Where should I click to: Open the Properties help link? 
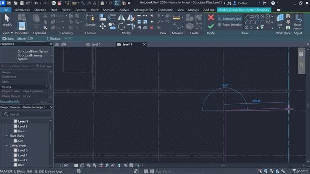pos(10,101)
